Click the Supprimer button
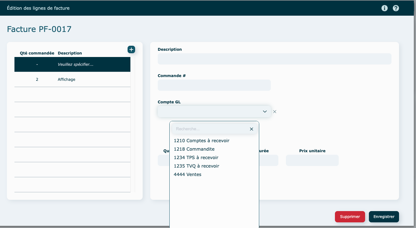 point(350,217)
